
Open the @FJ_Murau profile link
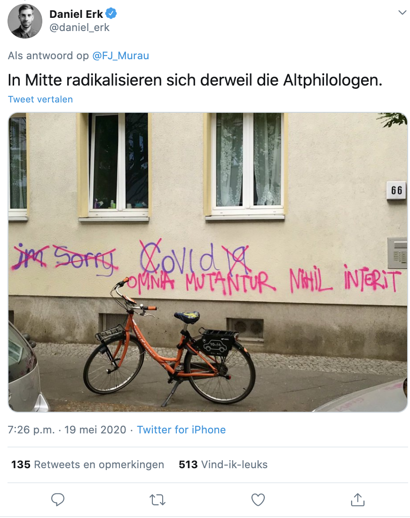(x=120, y=55)
